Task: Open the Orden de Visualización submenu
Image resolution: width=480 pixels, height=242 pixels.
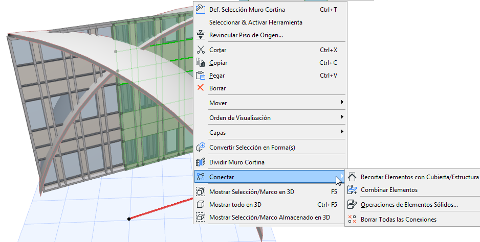Action: (270, 117)
